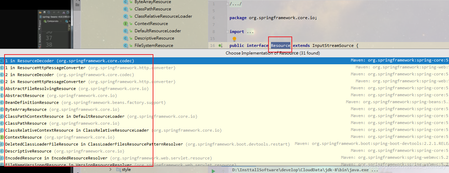Pick BeanDefinitionResource in the popup list
The height and width of the screenshot is (173, 449).
[x=224, y=102]
